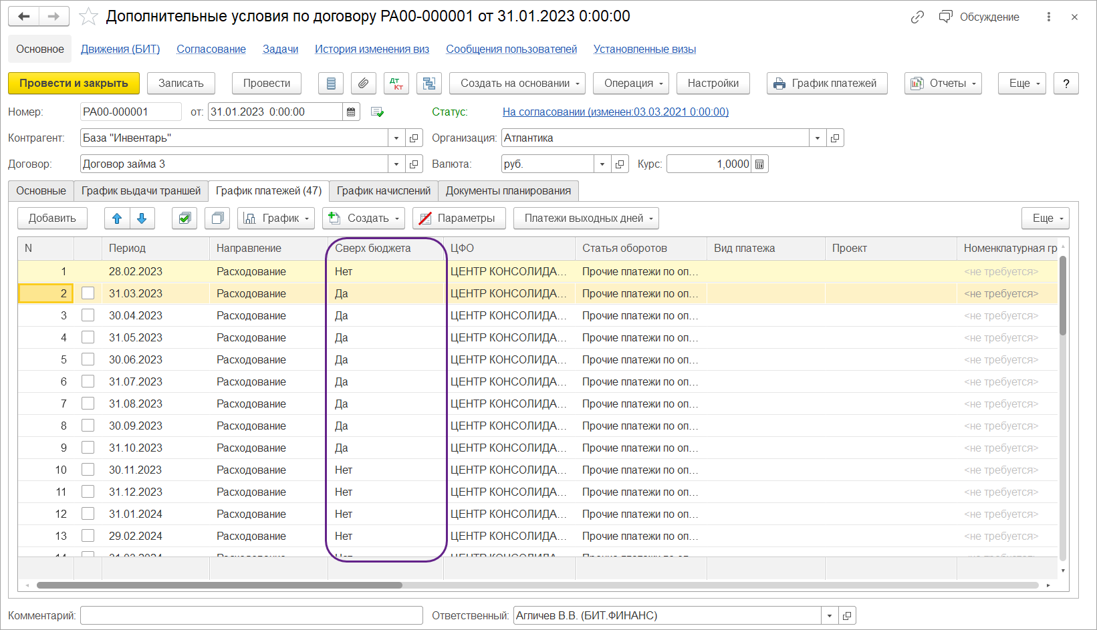Open Создать на основании dropdown
Viewport: 1097px width, 630px height.
coord(517,84)
